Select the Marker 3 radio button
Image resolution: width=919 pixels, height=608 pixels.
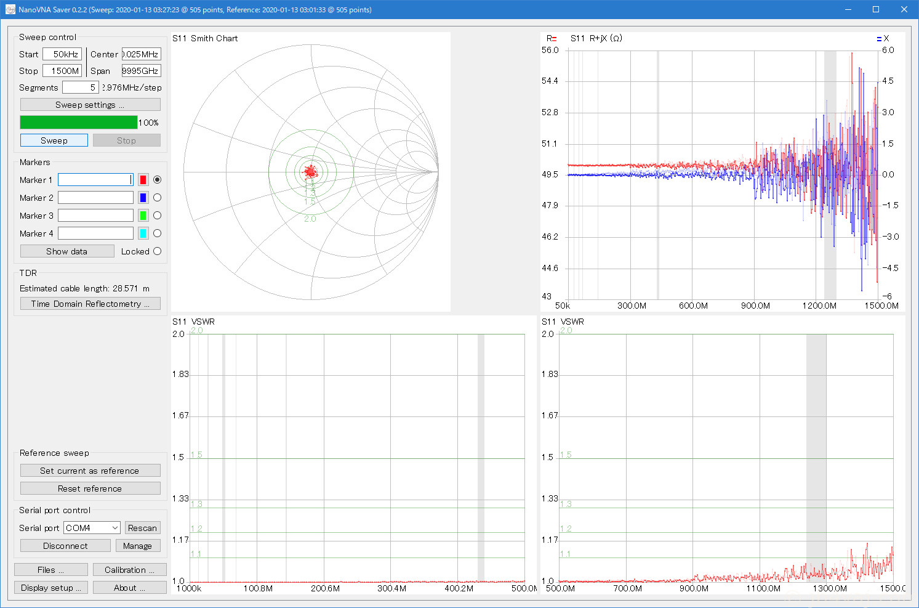[158, 216]
